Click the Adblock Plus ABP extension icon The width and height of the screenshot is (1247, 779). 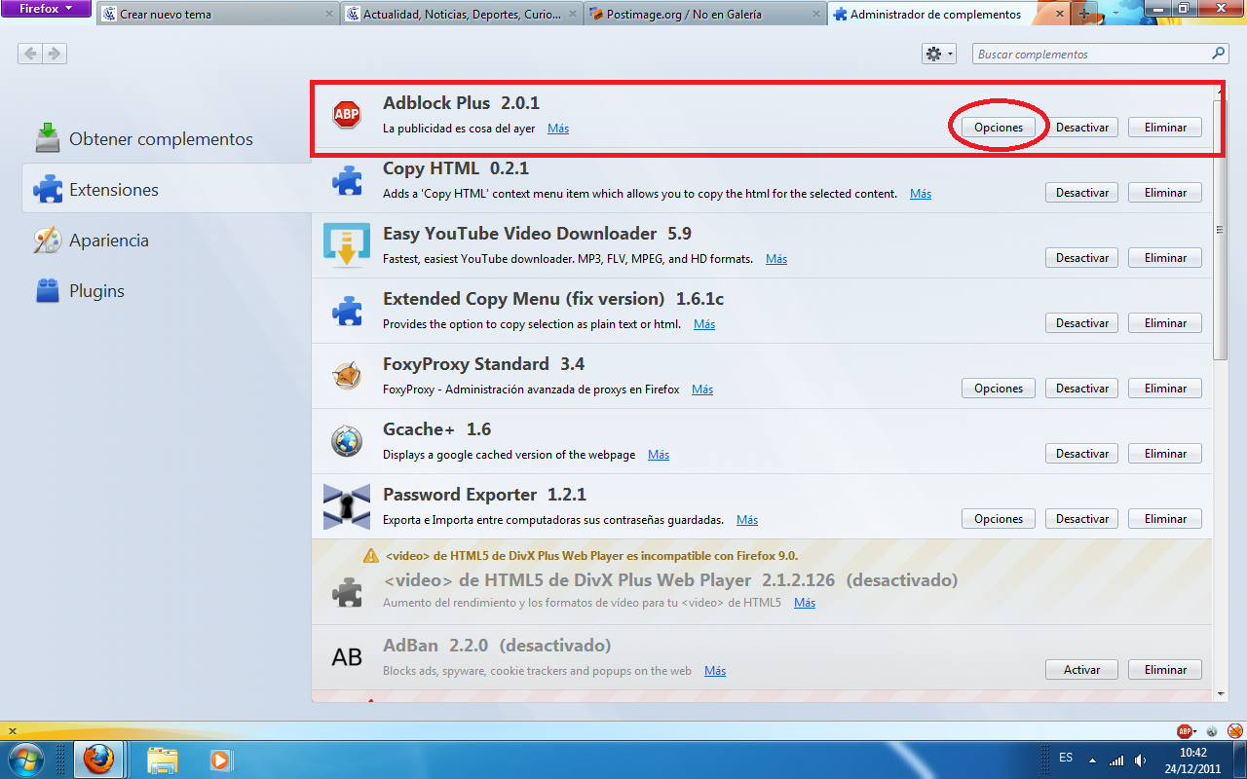coord(347,114)
